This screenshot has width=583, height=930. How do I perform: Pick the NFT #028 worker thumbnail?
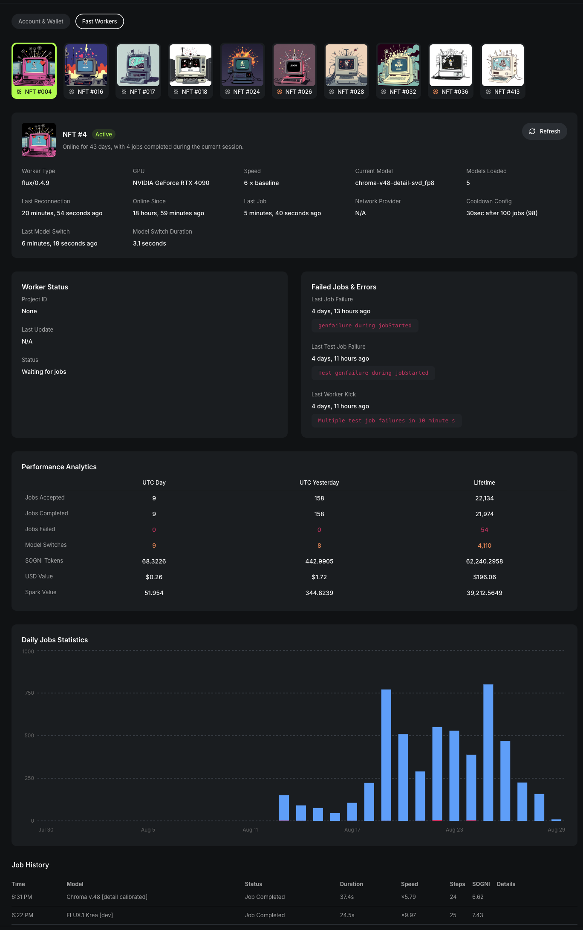(346, 70)
